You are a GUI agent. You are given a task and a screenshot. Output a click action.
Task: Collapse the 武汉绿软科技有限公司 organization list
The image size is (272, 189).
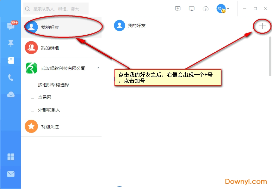click(98, 68)
